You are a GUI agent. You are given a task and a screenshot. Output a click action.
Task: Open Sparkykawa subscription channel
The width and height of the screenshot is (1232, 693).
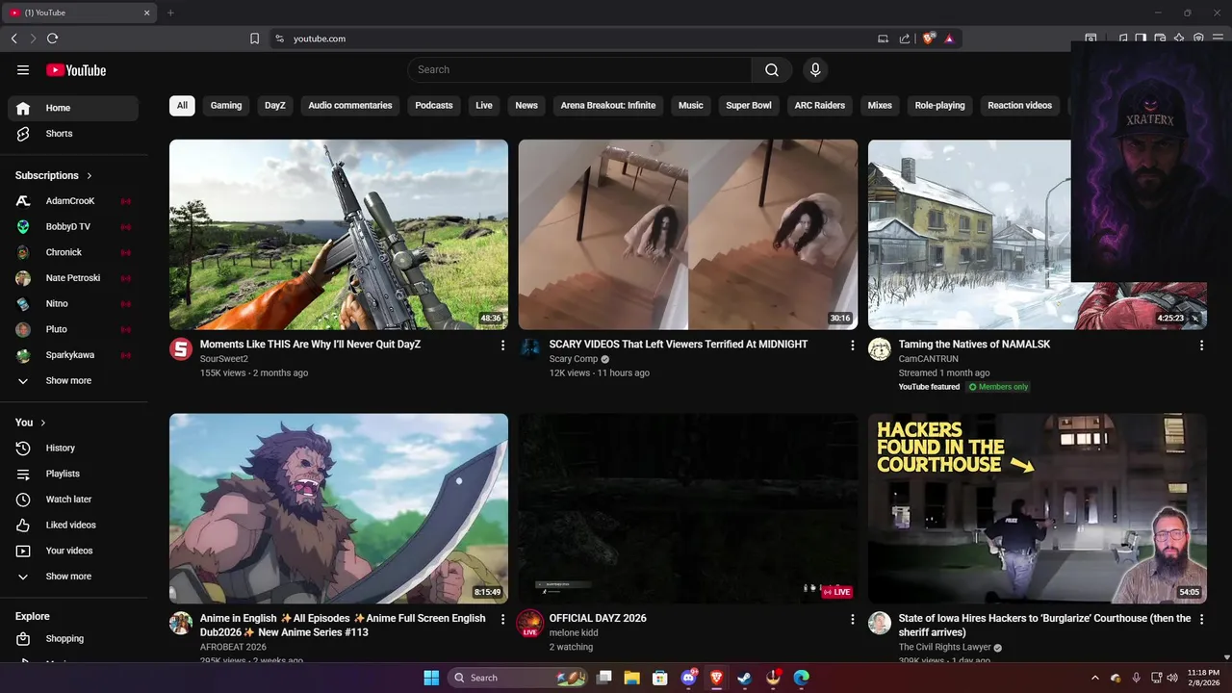coord(73,355)
